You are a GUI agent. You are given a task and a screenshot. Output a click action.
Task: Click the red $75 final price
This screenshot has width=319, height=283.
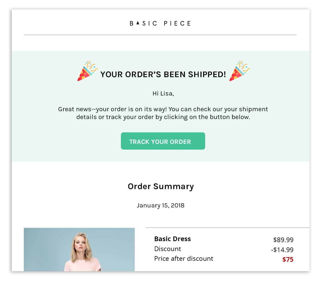click(x=288, y=259)
